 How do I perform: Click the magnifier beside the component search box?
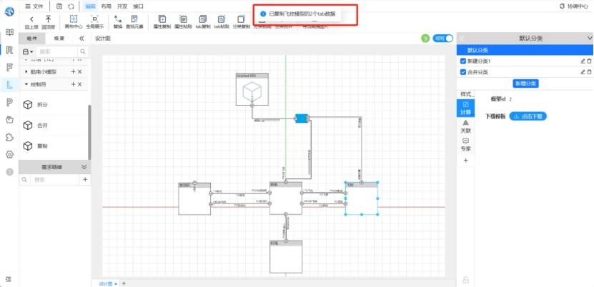(83, 52)
